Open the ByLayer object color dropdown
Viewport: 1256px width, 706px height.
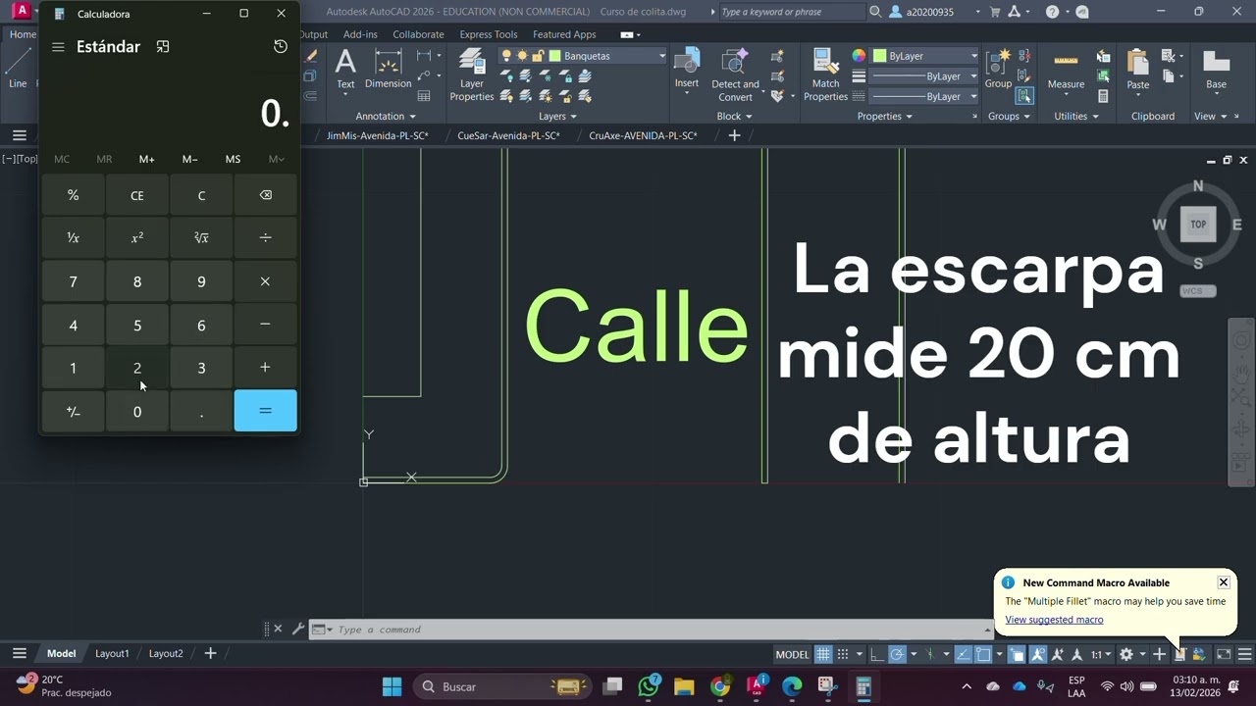973,56
